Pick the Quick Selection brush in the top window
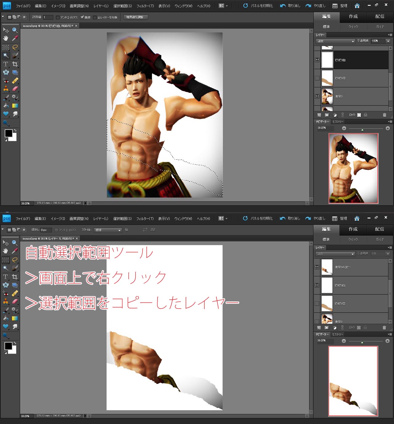 click(15, 55)
